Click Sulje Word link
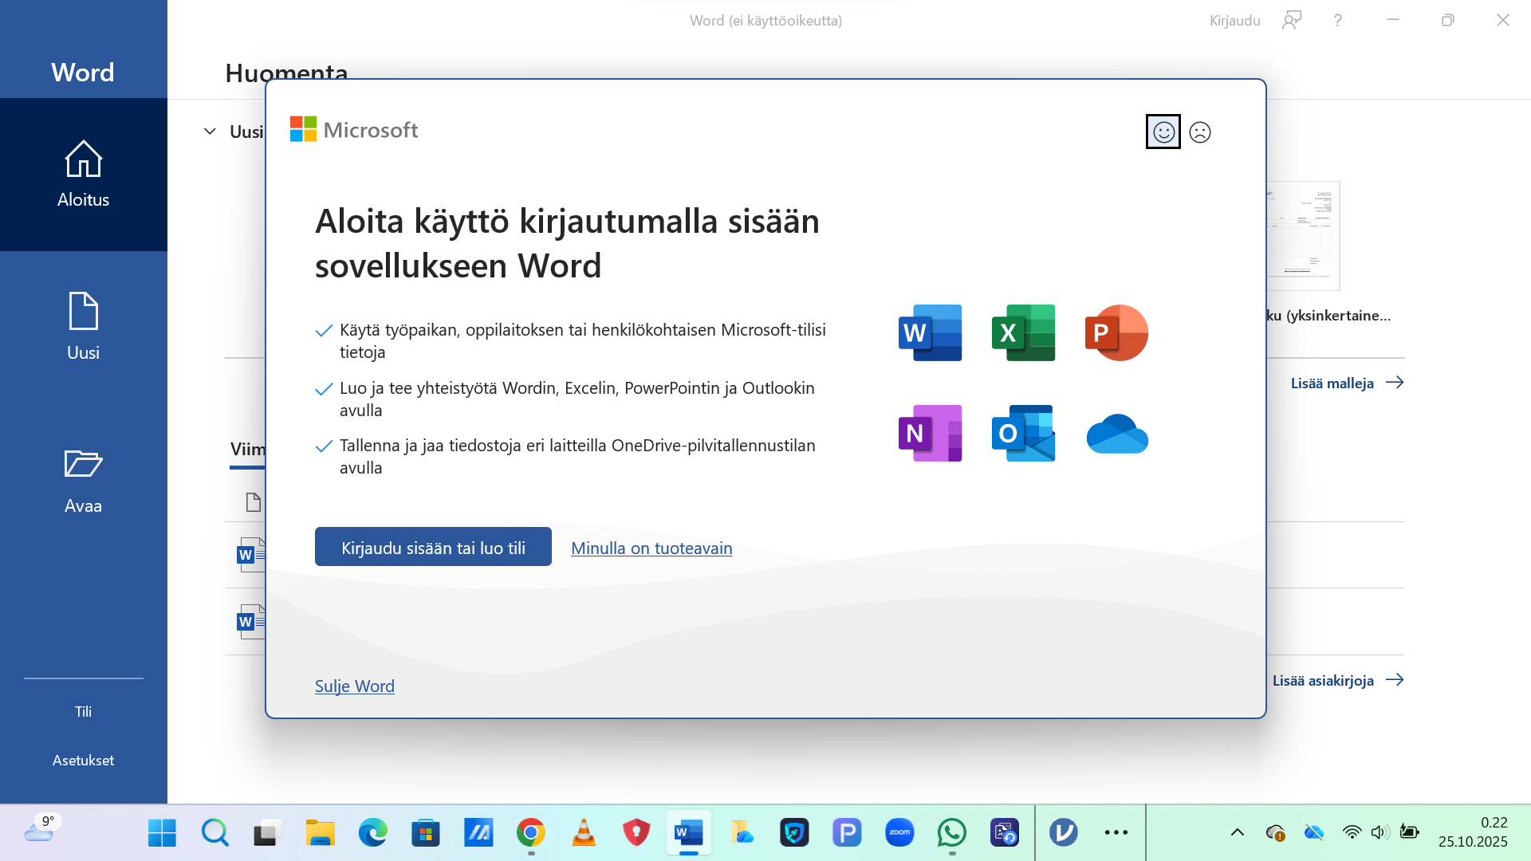 point(355,686)
